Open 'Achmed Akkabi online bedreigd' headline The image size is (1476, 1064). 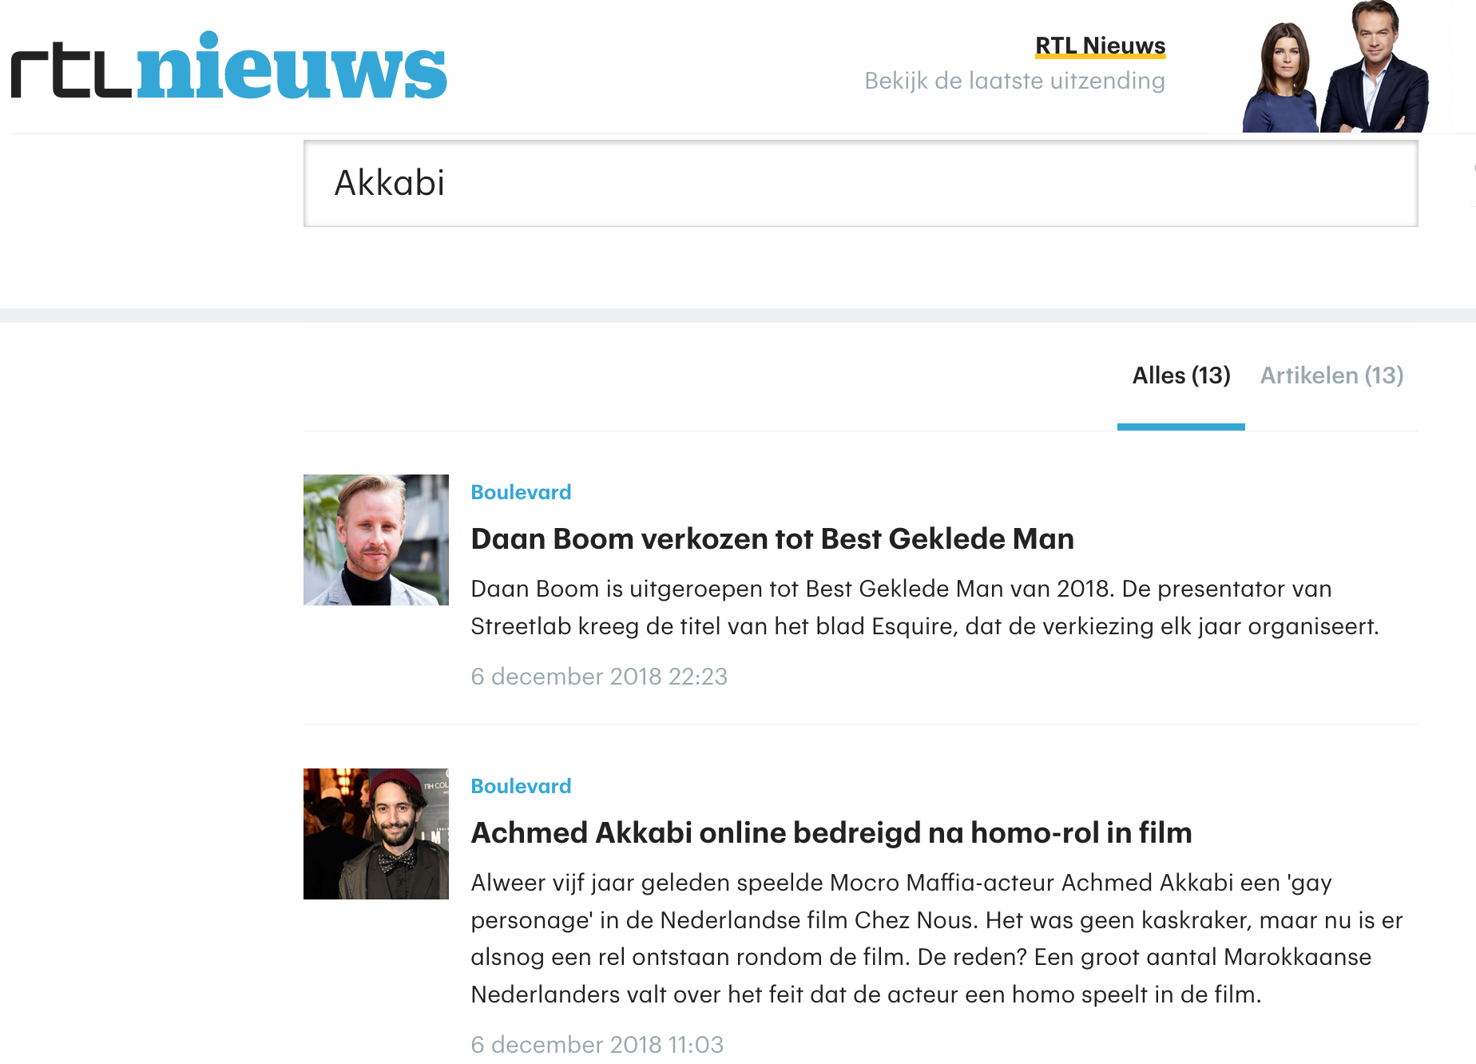(x=831, y=833)
